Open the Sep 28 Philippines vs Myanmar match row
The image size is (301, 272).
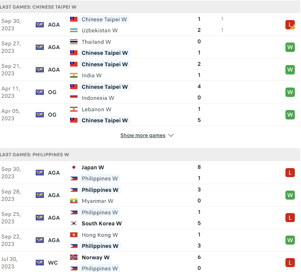[150, 195]
